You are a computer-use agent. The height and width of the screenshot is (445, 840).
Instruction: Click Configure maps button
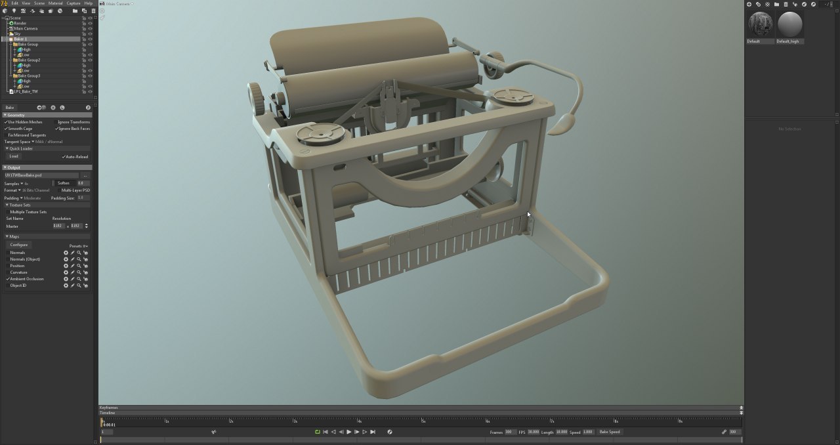coord(19,245)
